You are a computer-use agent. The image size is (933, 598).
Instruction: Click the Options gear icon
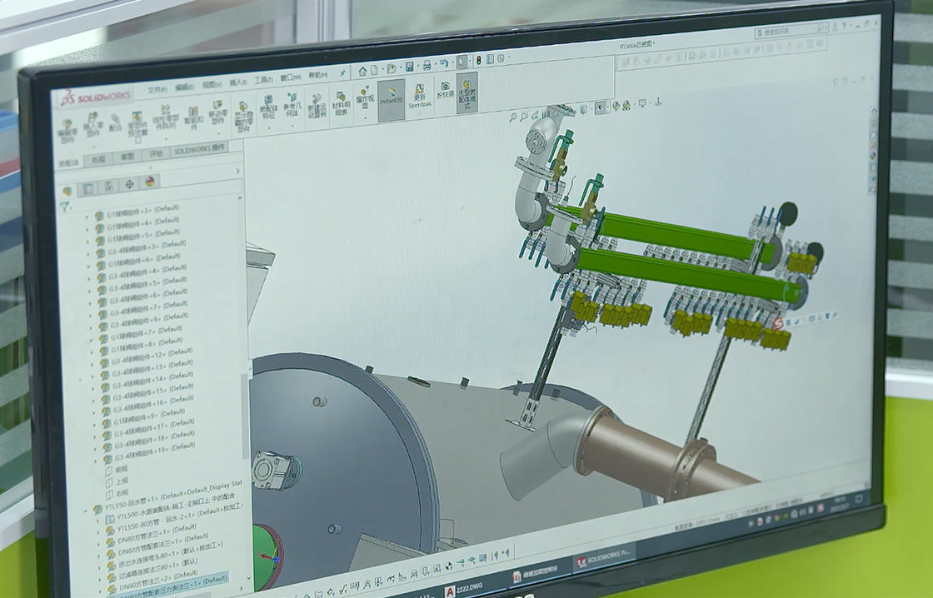point(501,58)
